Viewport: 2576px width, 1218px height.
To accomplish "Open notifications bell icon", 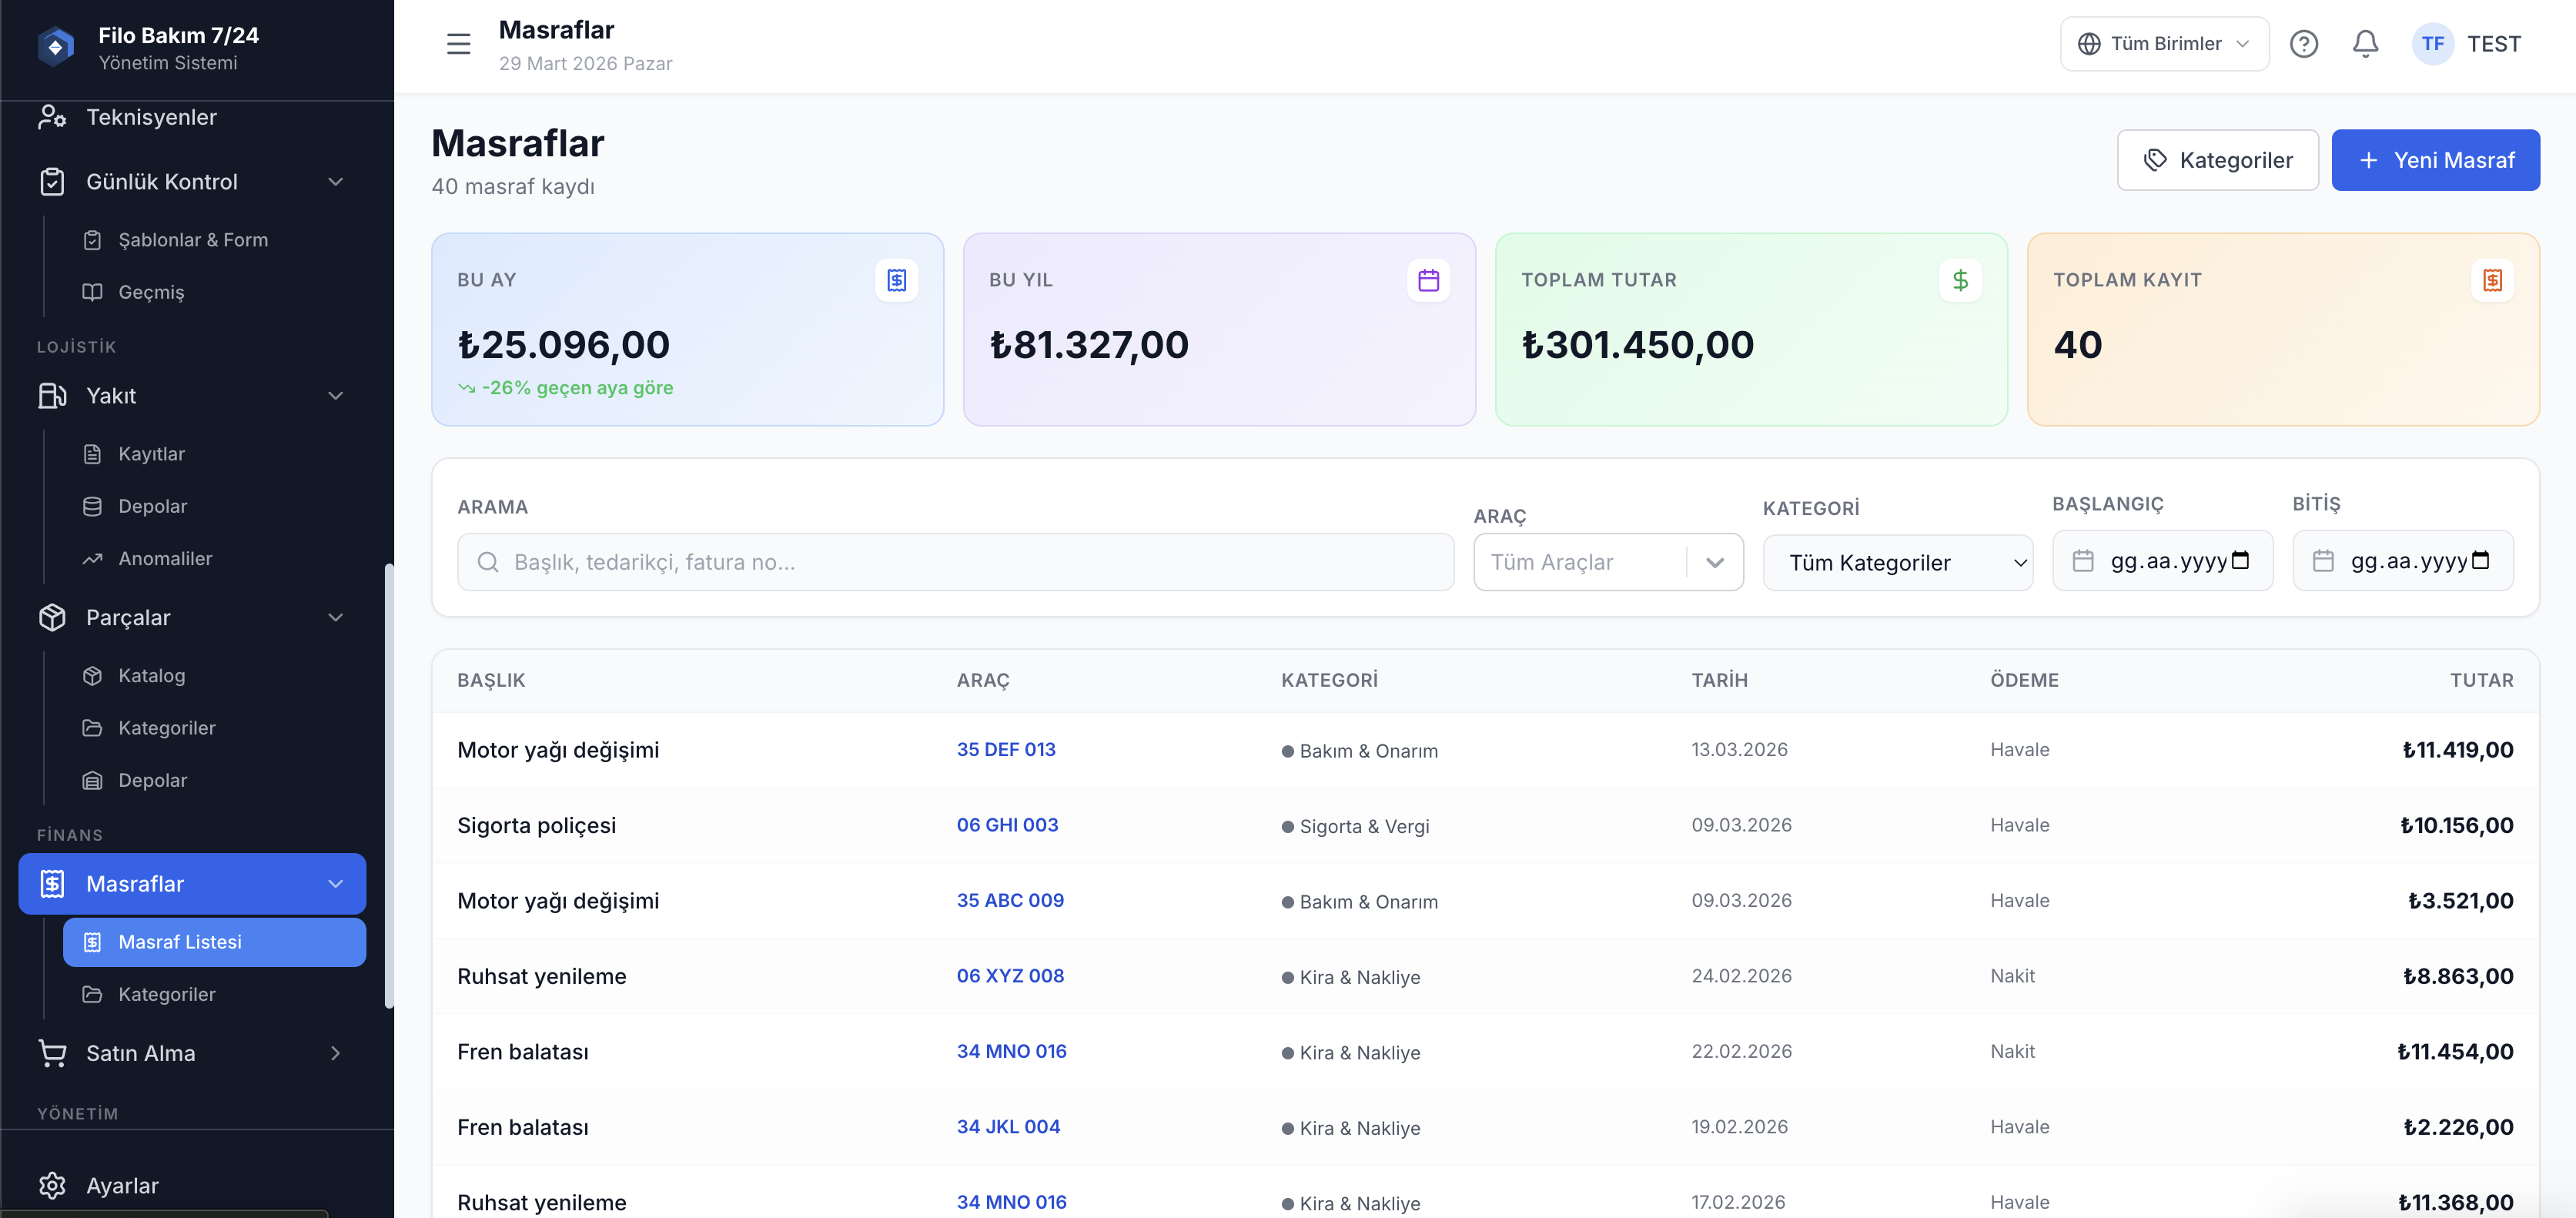I will (x=2365, y=44).
